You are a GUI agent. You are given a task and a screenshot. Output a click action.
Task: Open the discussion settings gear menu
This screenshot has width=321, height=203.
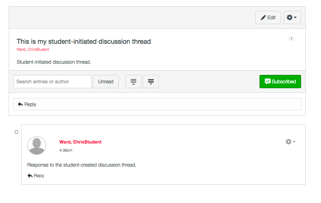(x=292, y=17)
